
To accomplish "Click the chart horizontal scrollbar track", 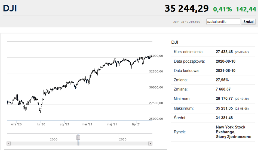I will click(79, 143).
